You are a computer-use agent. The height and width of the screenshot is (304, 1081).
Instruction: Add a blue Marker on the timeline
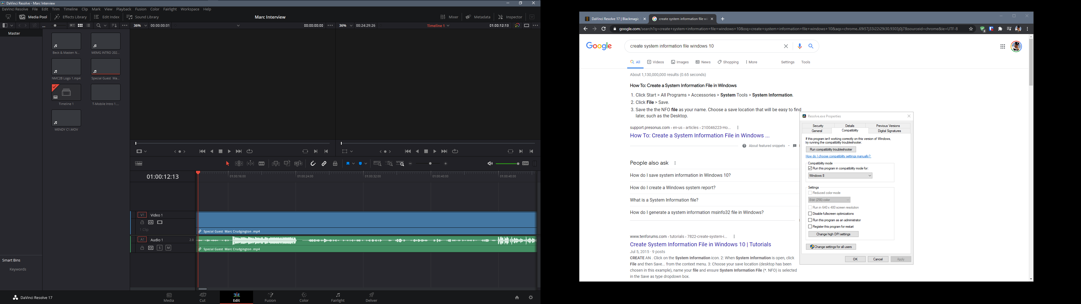pyautogui.click(x=361, y=164)
